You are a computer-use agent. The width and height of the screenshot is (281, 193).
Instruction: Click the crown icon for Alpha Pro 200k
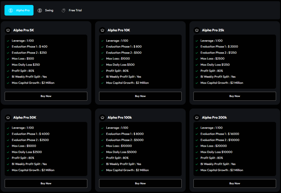click(x=197, y=117)
